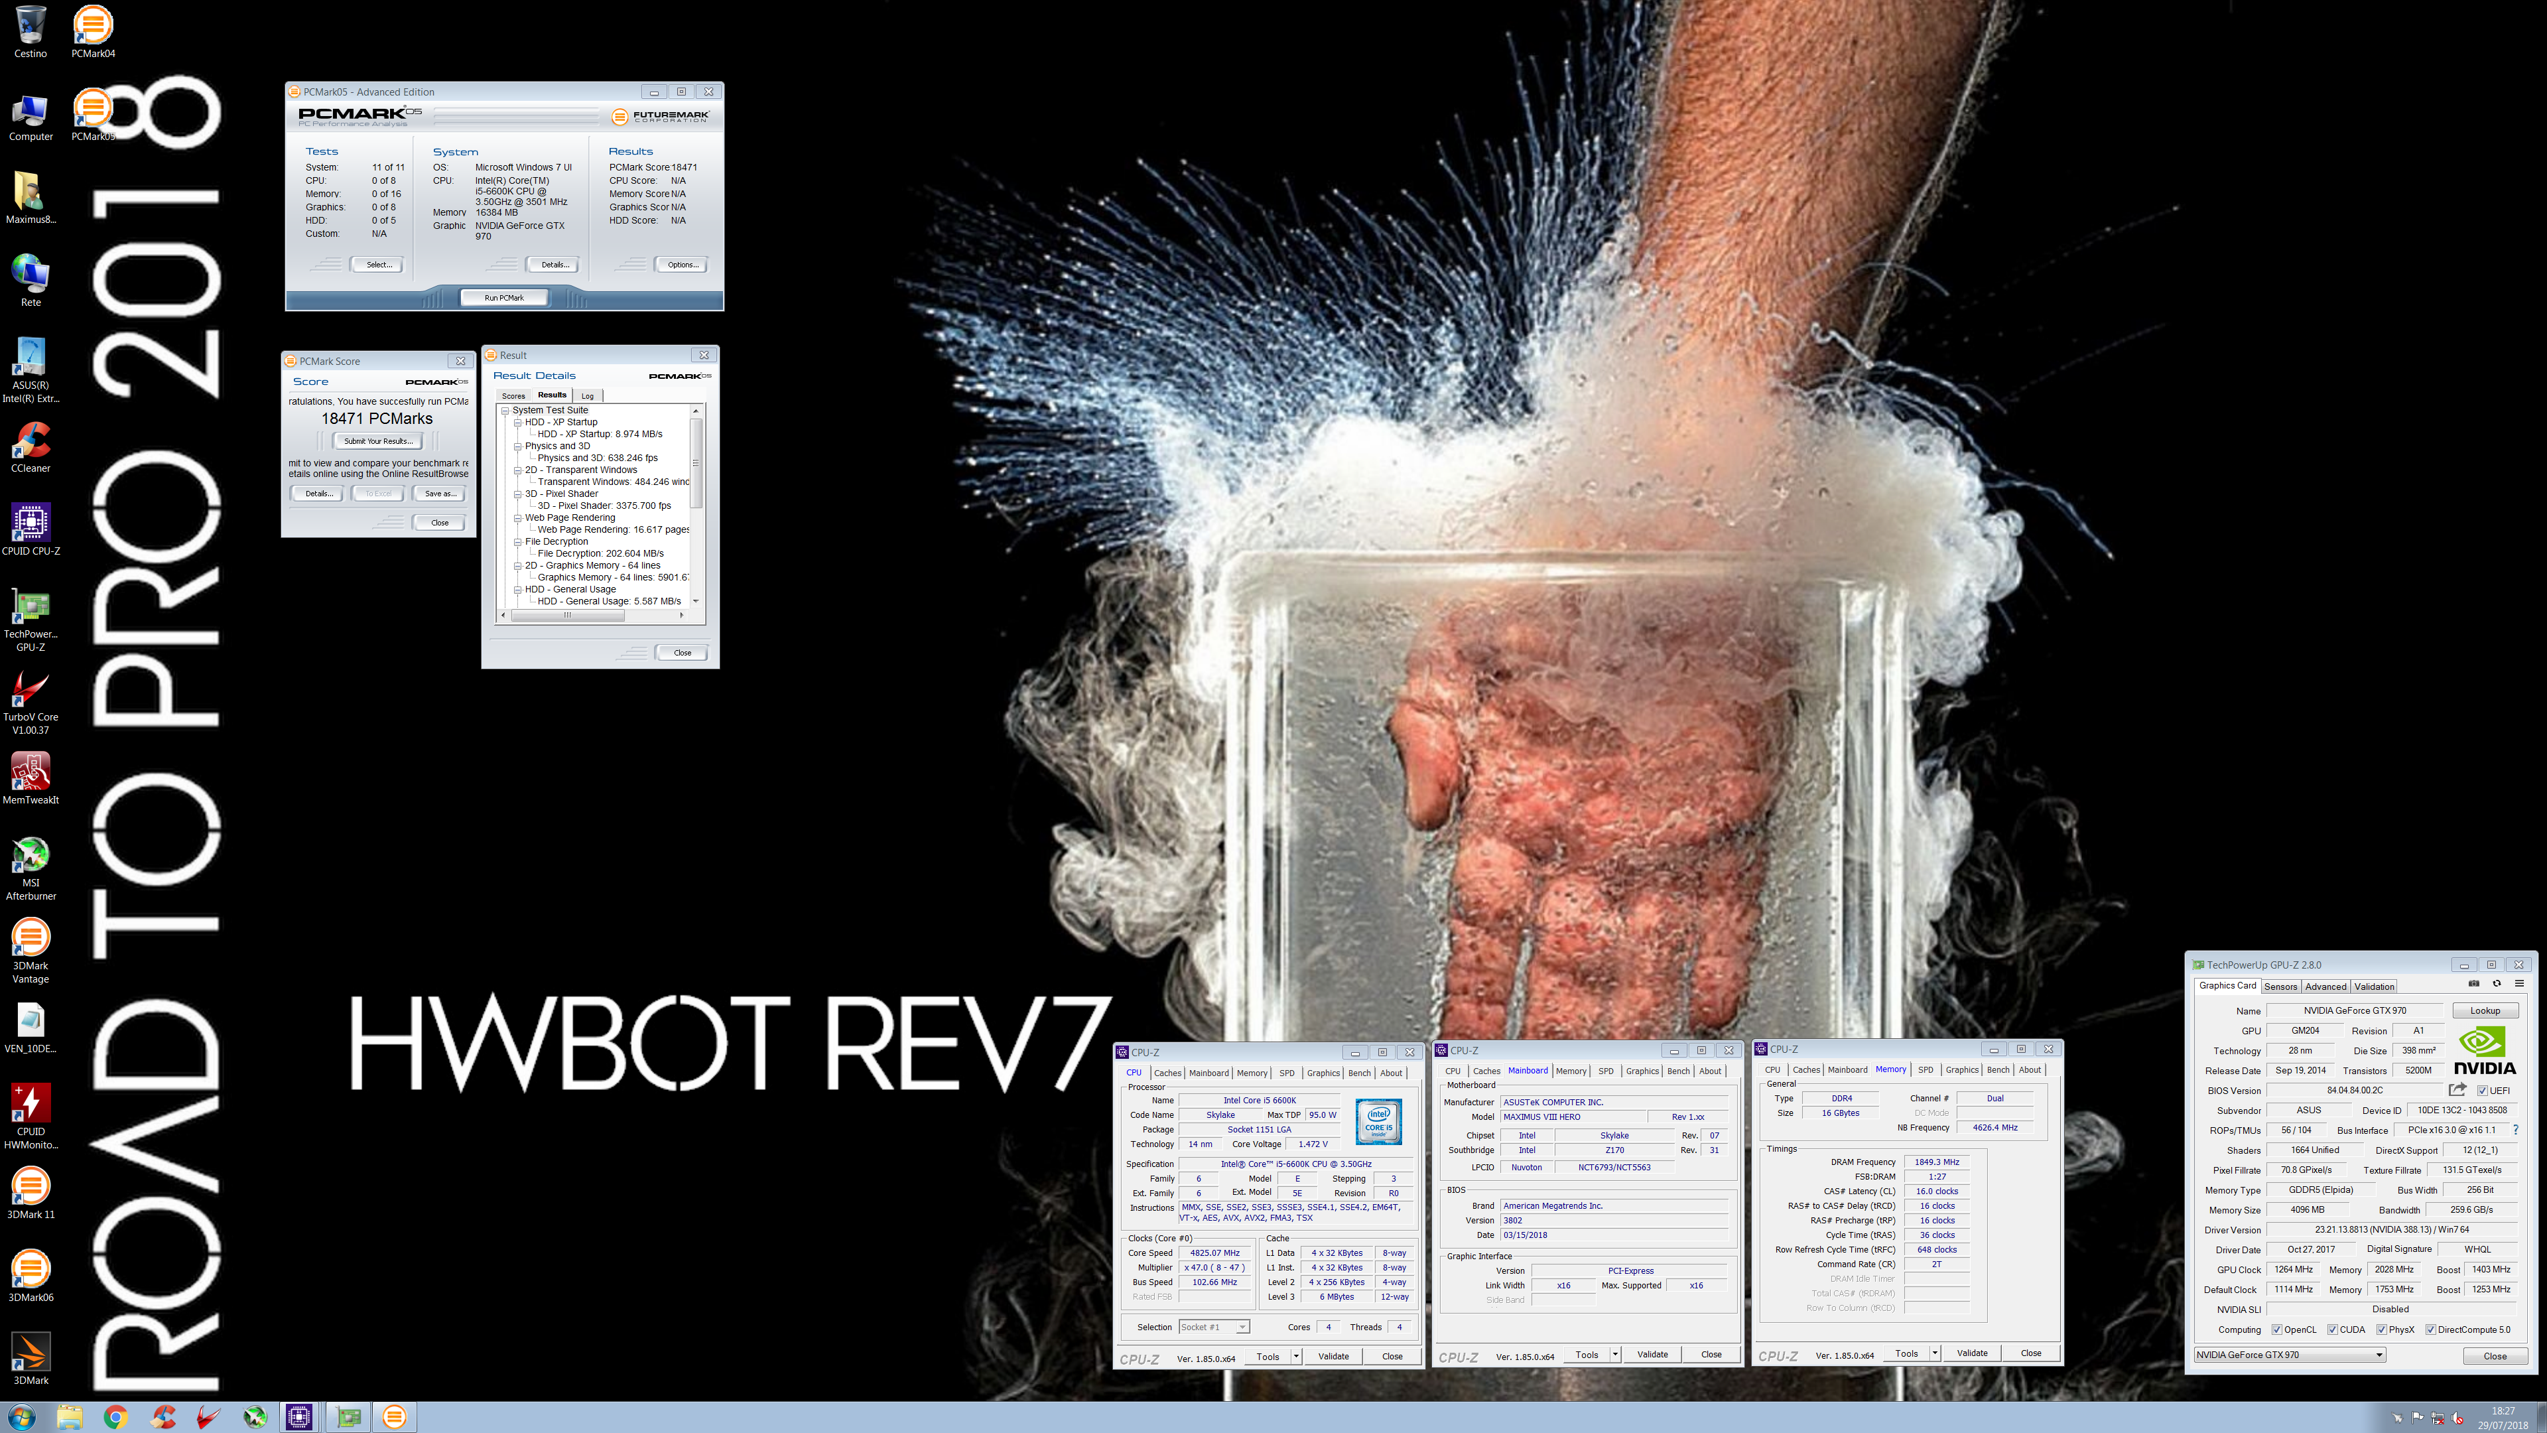Open the GPU selection dropdown in GPU-Z

pos(2290,1356)
